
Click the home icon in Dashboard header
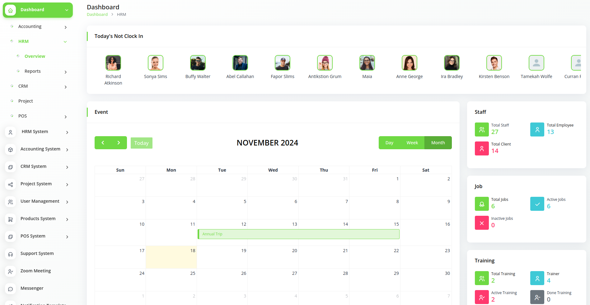click(10, 10)
